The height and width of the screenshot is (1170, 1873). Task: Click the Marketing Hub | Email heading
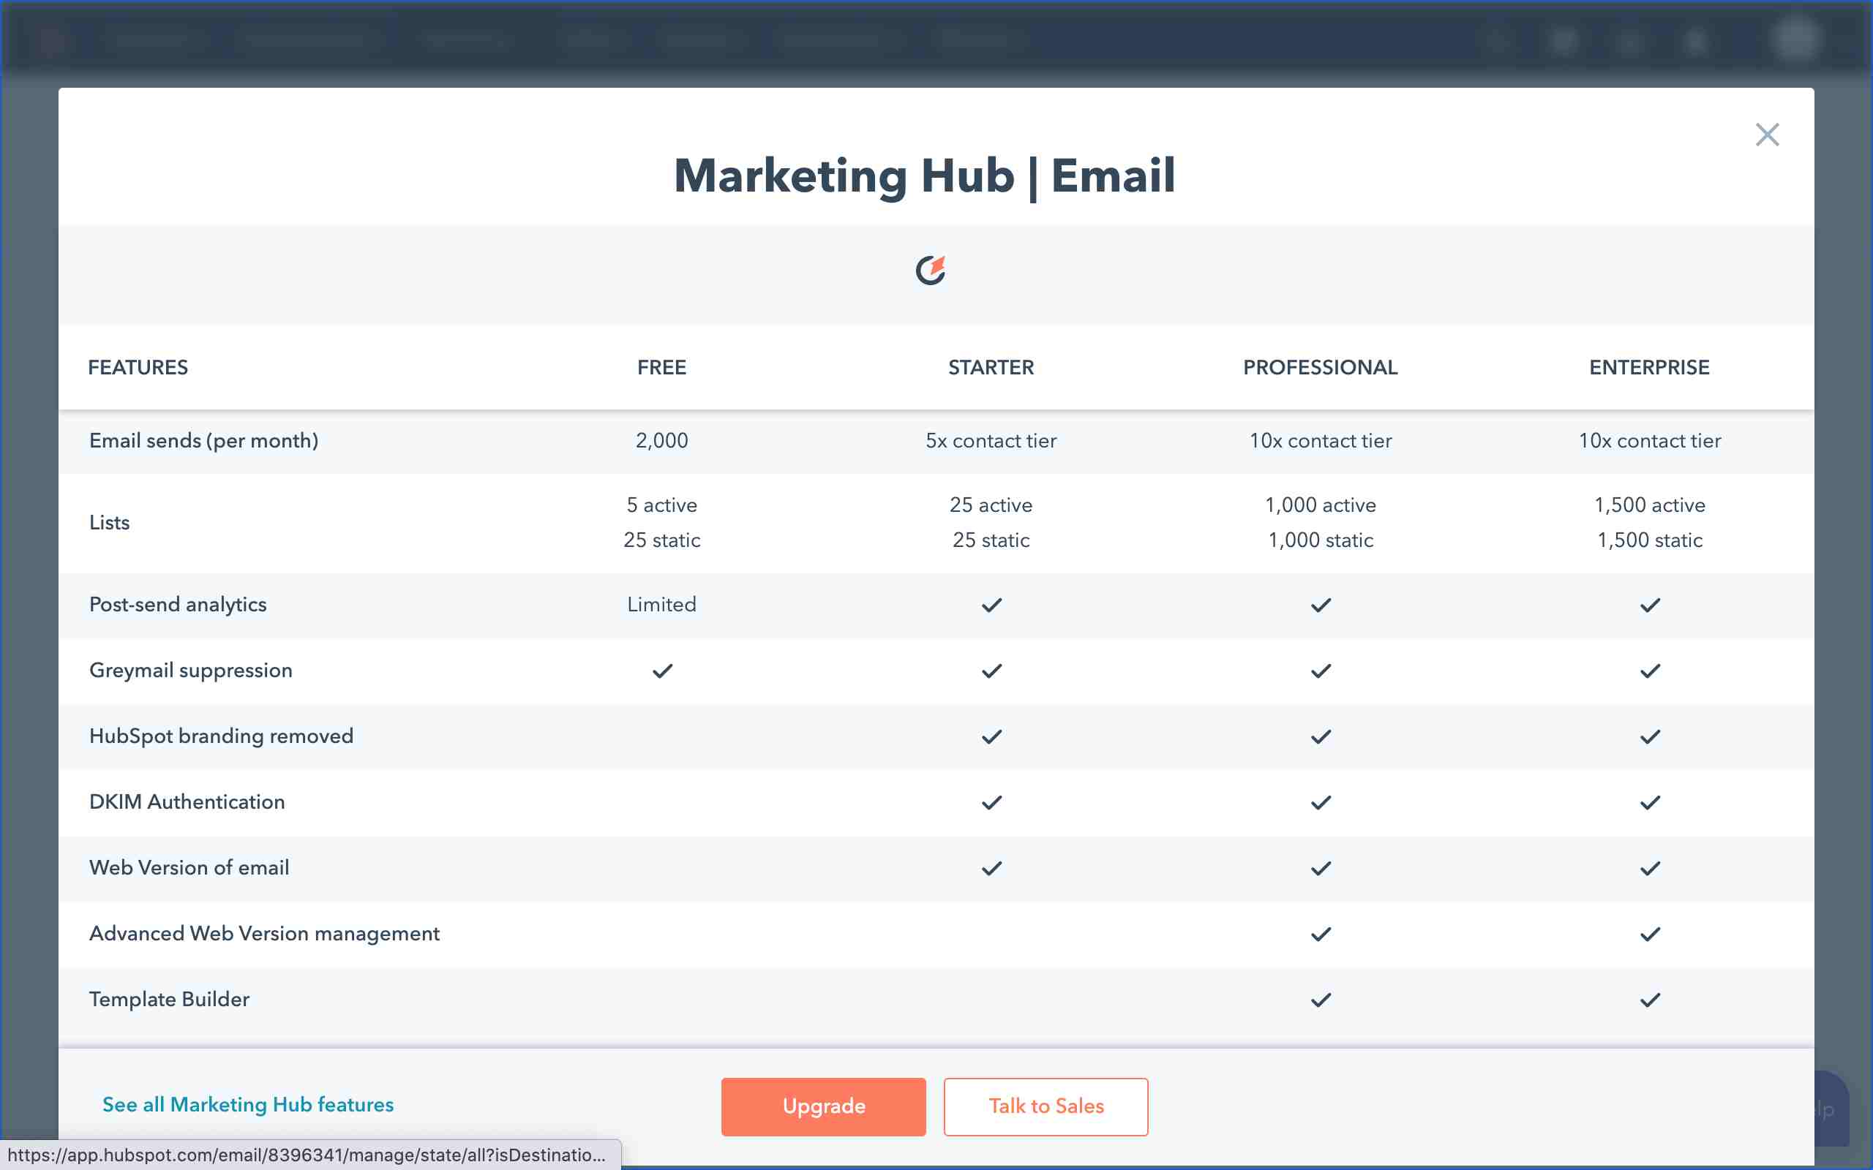(924, 175)
